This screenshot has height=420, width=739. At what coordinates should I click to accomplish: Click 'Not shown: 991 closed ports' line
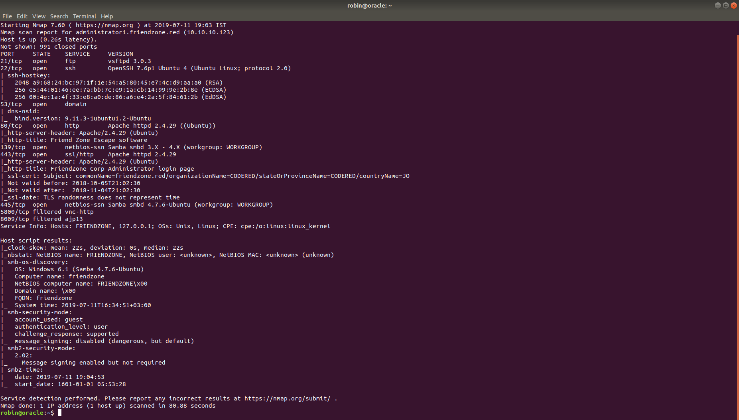[x=49, y=47]
